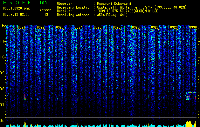This screenshot has width=200, height=127.
Task: Click the antenna value A504HB(yagi 4el)
Action: click(x=112, y=15)
